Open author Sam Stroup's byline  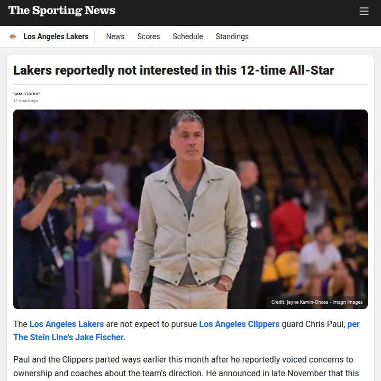pyautogui.click(x=26, y=94)
